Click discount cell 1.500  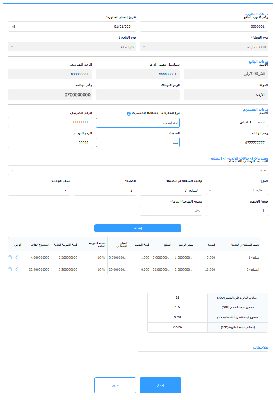click(x=145, y=257)
